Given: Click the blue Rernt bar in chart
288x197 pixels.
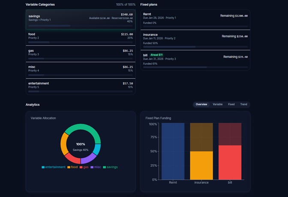Looking at the screenshot, I should (173, 151).
